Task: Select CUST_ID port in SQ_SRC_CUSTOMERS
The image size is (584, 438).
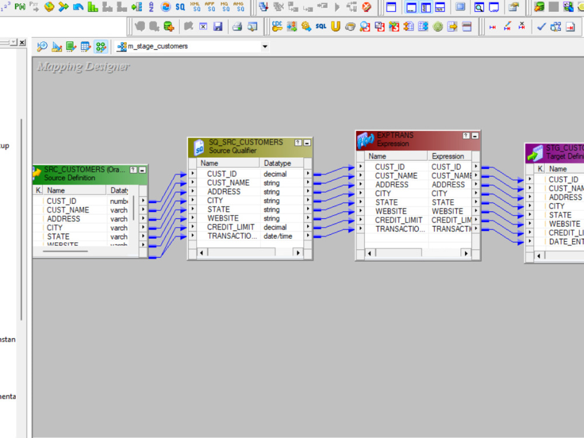Action: (221, 174)
